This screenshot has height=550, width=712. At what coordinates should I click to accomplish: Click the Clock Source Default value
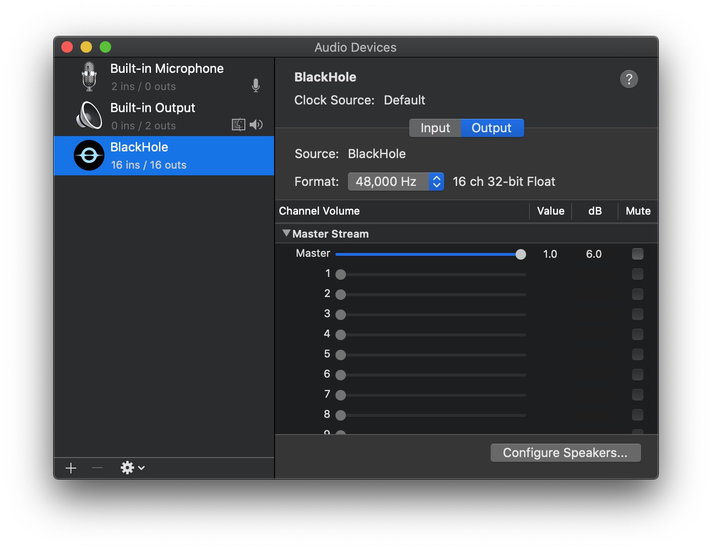(x=404, y=100)
